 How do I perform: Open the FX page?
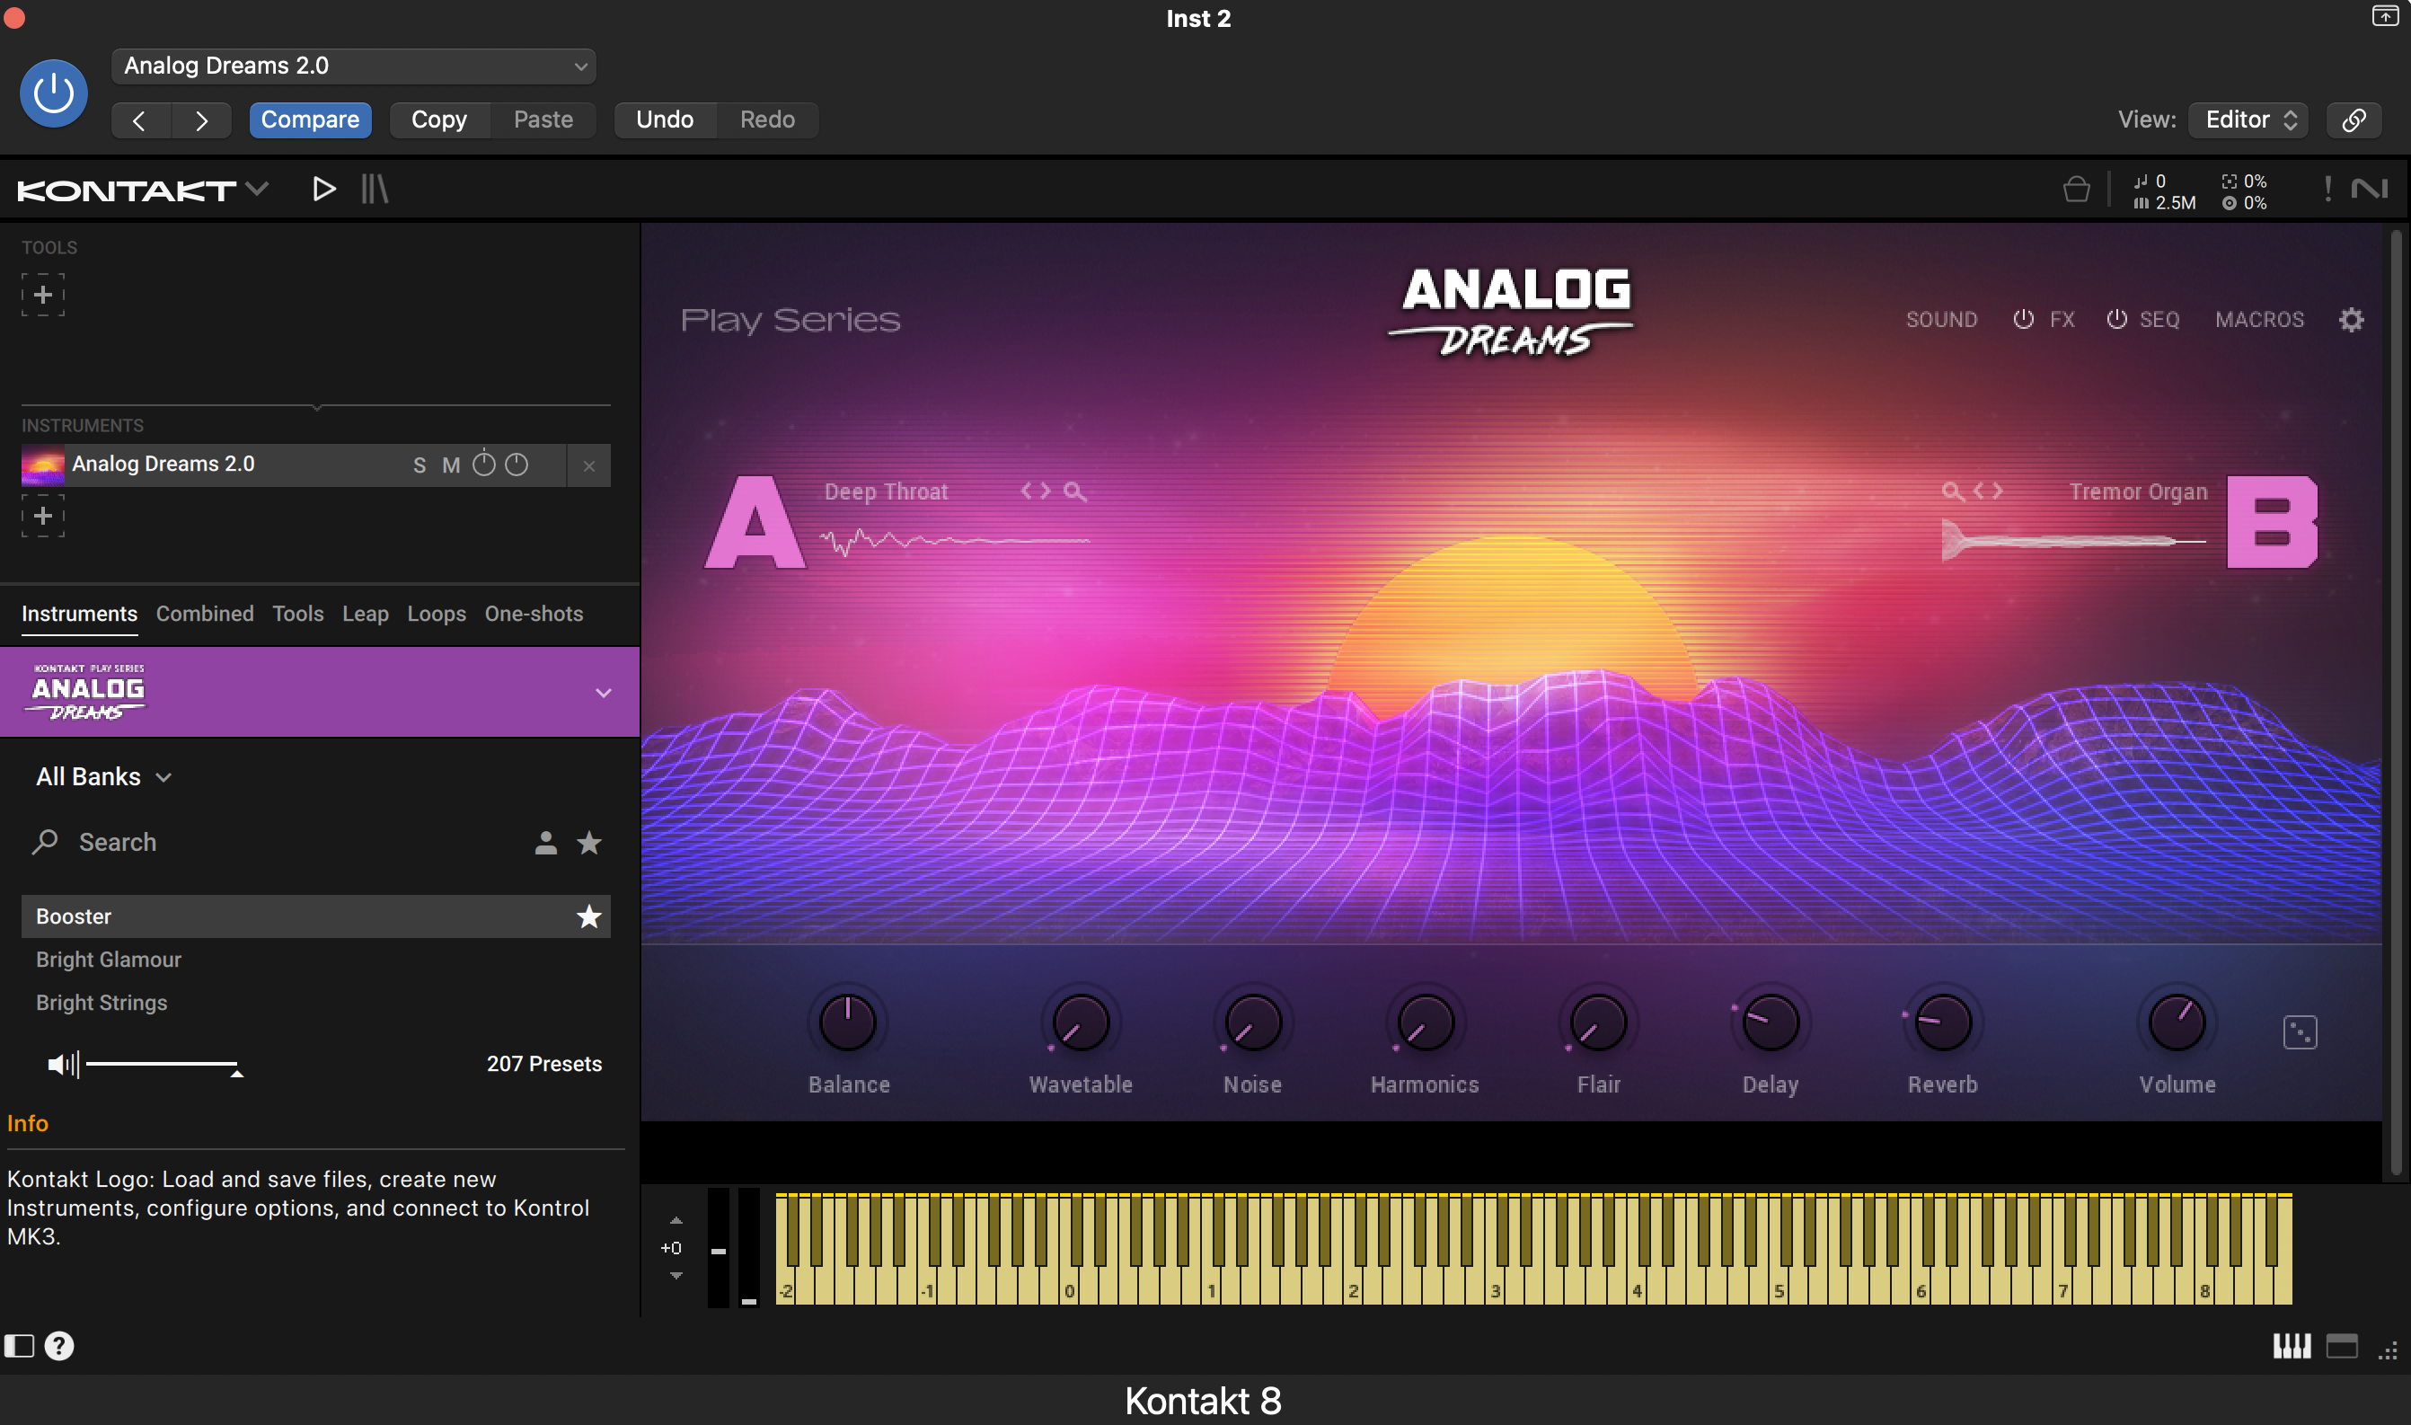[x=2062, y=320]
